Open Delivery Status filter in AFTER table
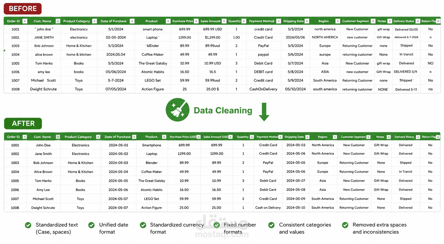Screen dimensions: 444x244 click(418, 137)
